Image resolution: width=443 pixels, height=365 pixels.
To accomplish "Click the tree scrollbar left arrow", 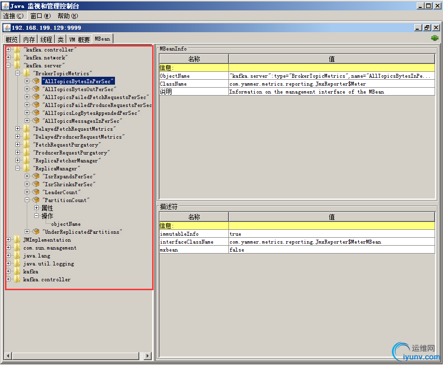I will pos(8,356).
